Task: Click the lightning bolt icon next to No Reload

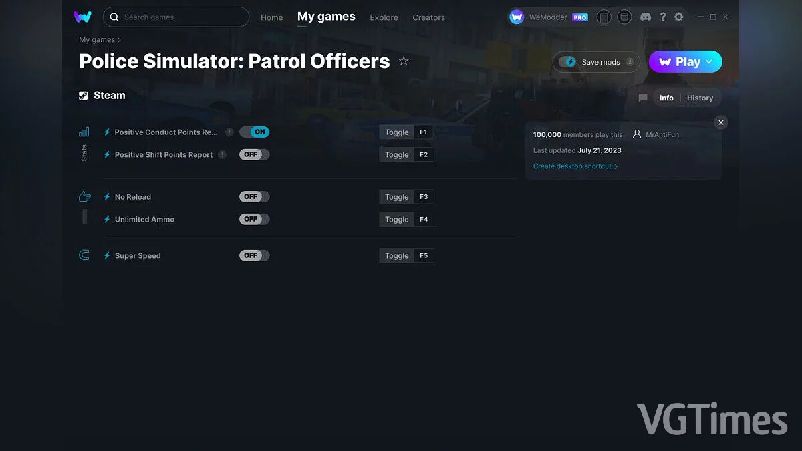Action: click(106, 196)
